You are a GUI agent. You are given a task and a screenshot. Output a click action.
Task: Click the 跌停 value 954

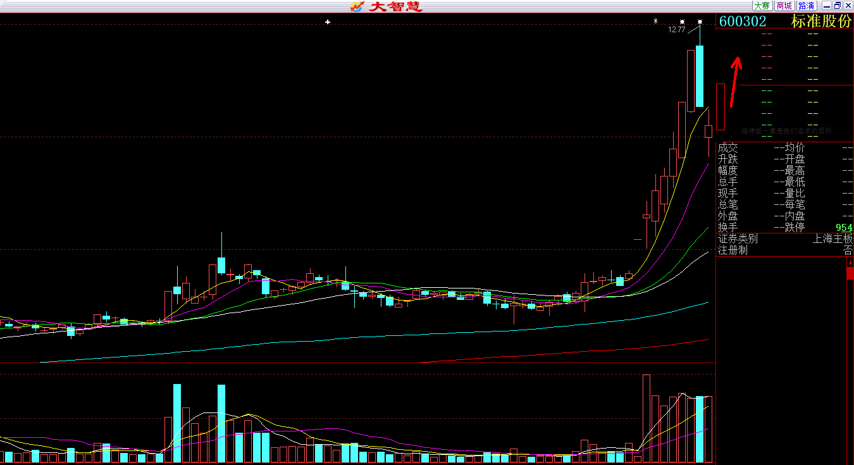(844, 228)
